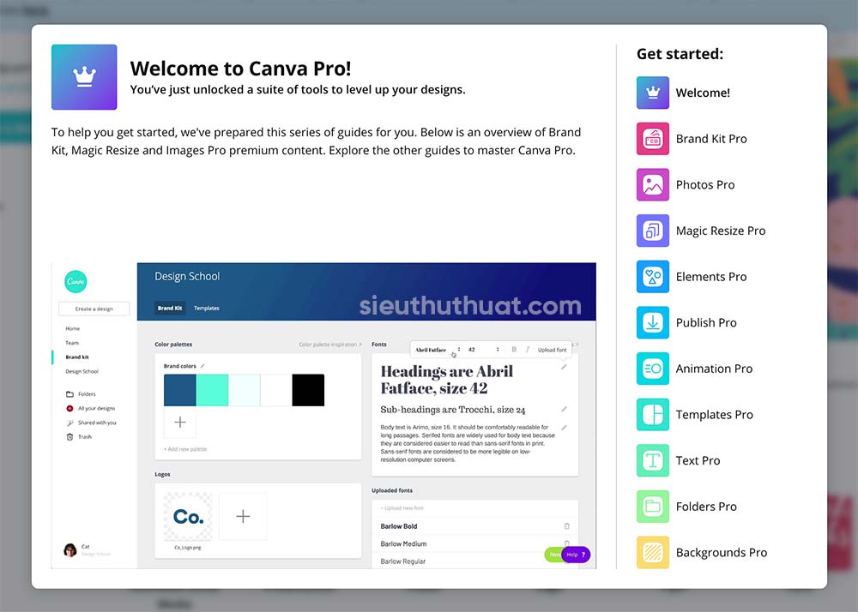Open Team in the preview sidebar
The height and width of the screenshot is (612, 858).
coord(72,343)
